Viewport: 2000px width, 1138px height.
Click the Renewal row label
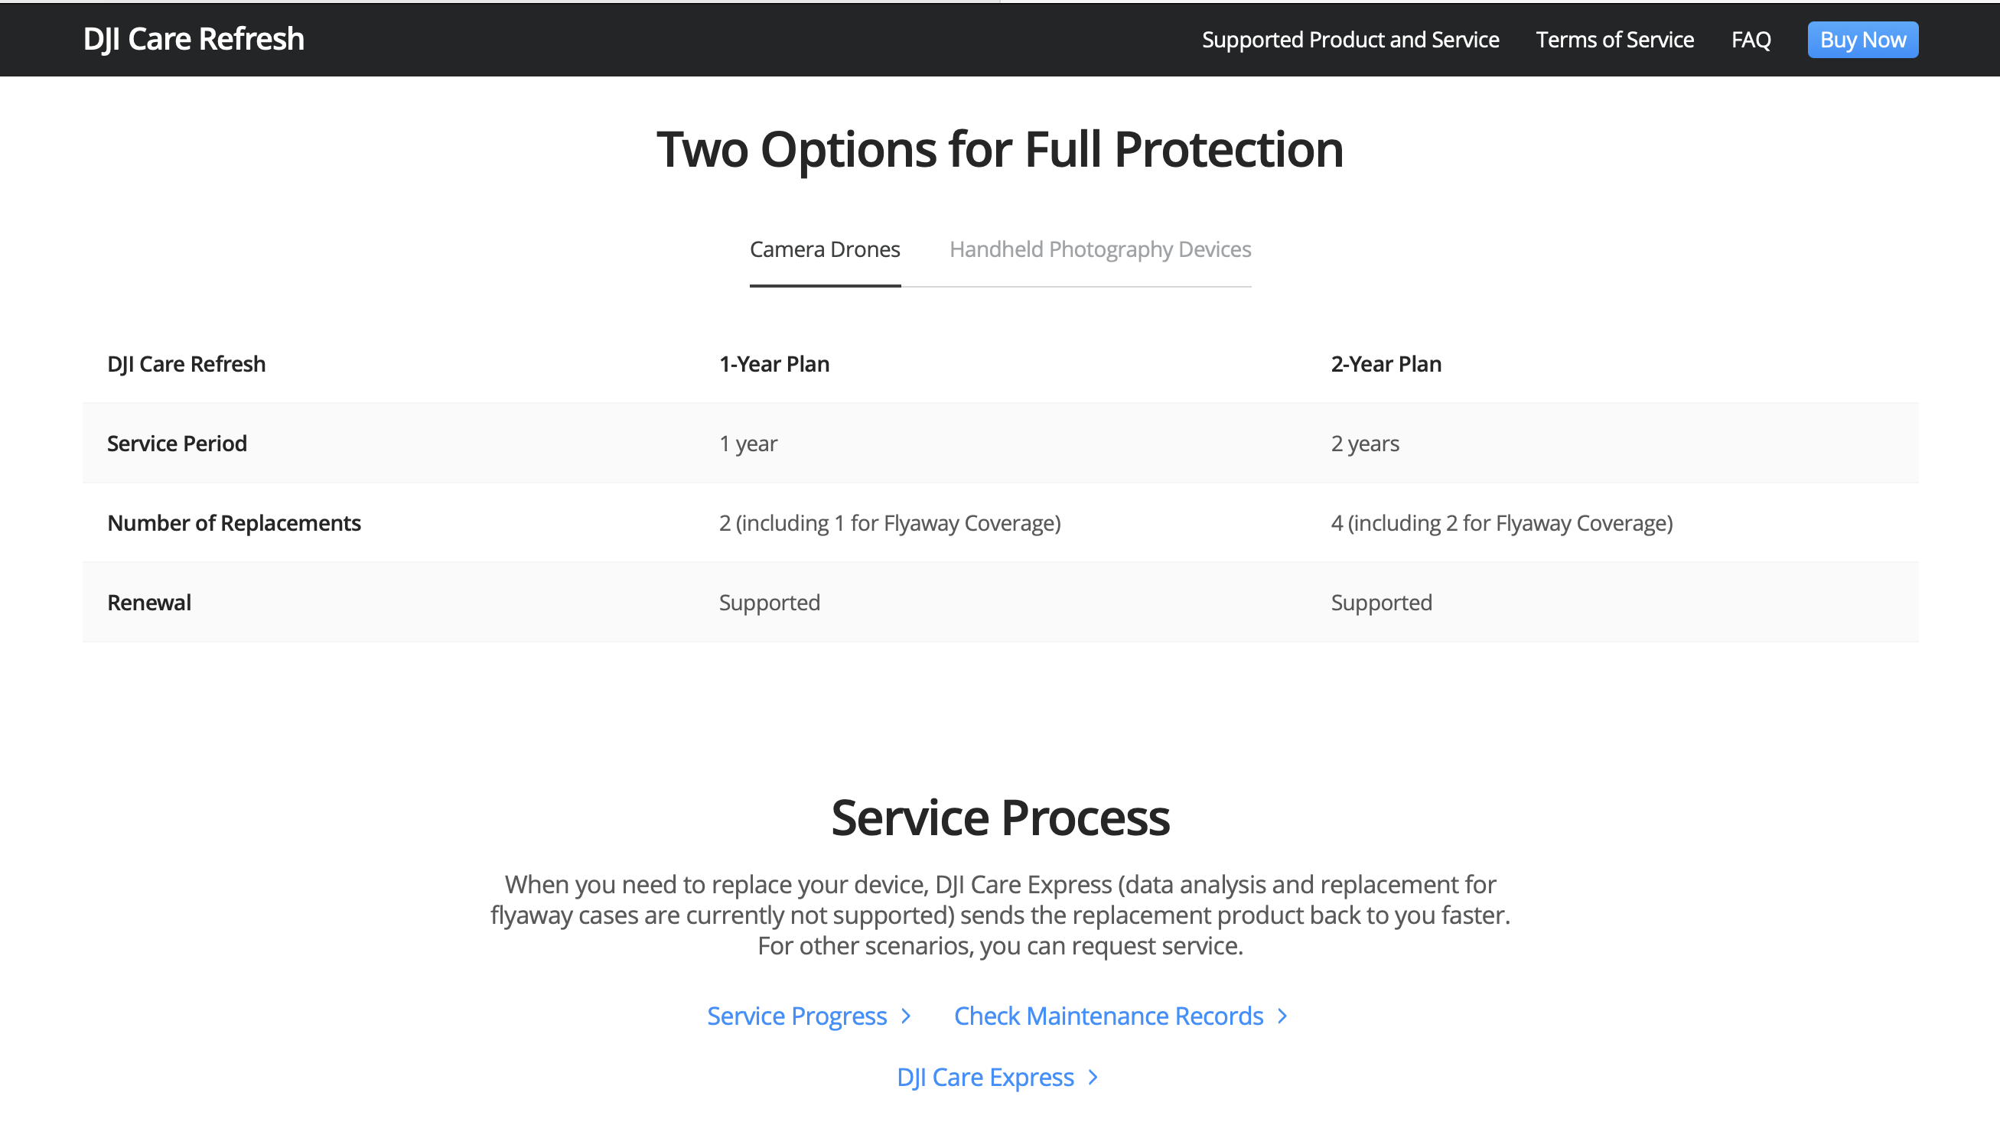pos(148,603)
